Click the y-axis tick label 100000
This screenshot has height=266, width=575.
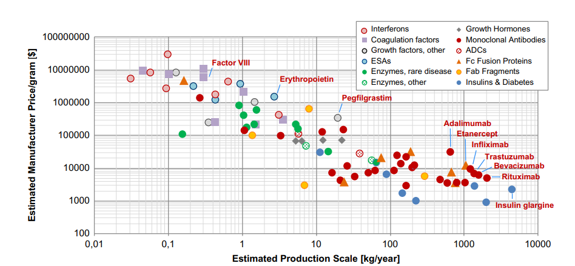(x=74, y=136)
